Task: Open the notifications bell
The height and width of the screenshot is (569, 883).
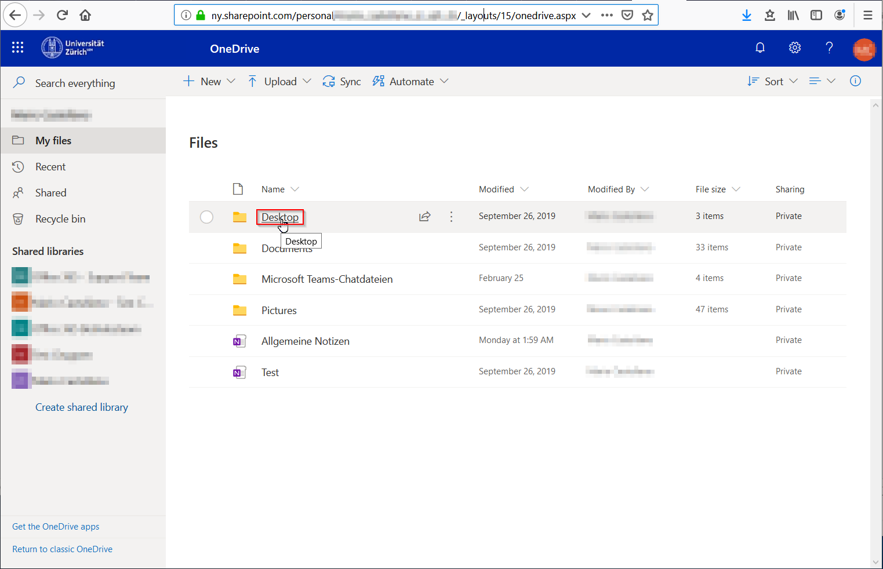Action: click(760, 48)
